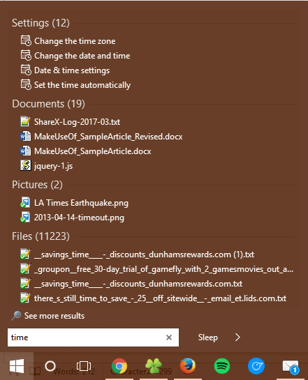Screen dimensions: 308x380
Task: Click the Sleep power button
Action: tap(207, 337)
